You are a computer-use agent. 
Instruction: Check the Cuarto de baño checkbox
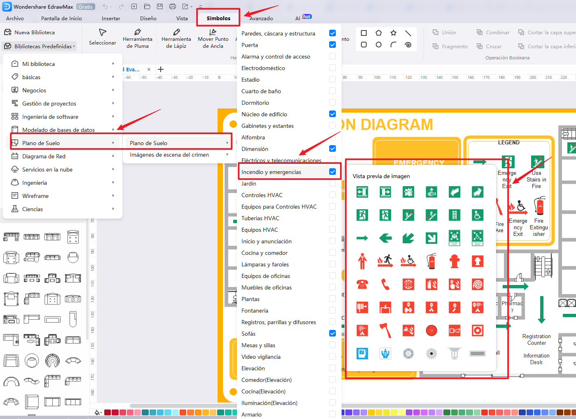pos(332,91)
